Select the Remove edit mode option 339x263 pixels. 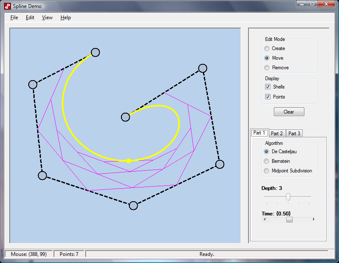coord(267,68)
